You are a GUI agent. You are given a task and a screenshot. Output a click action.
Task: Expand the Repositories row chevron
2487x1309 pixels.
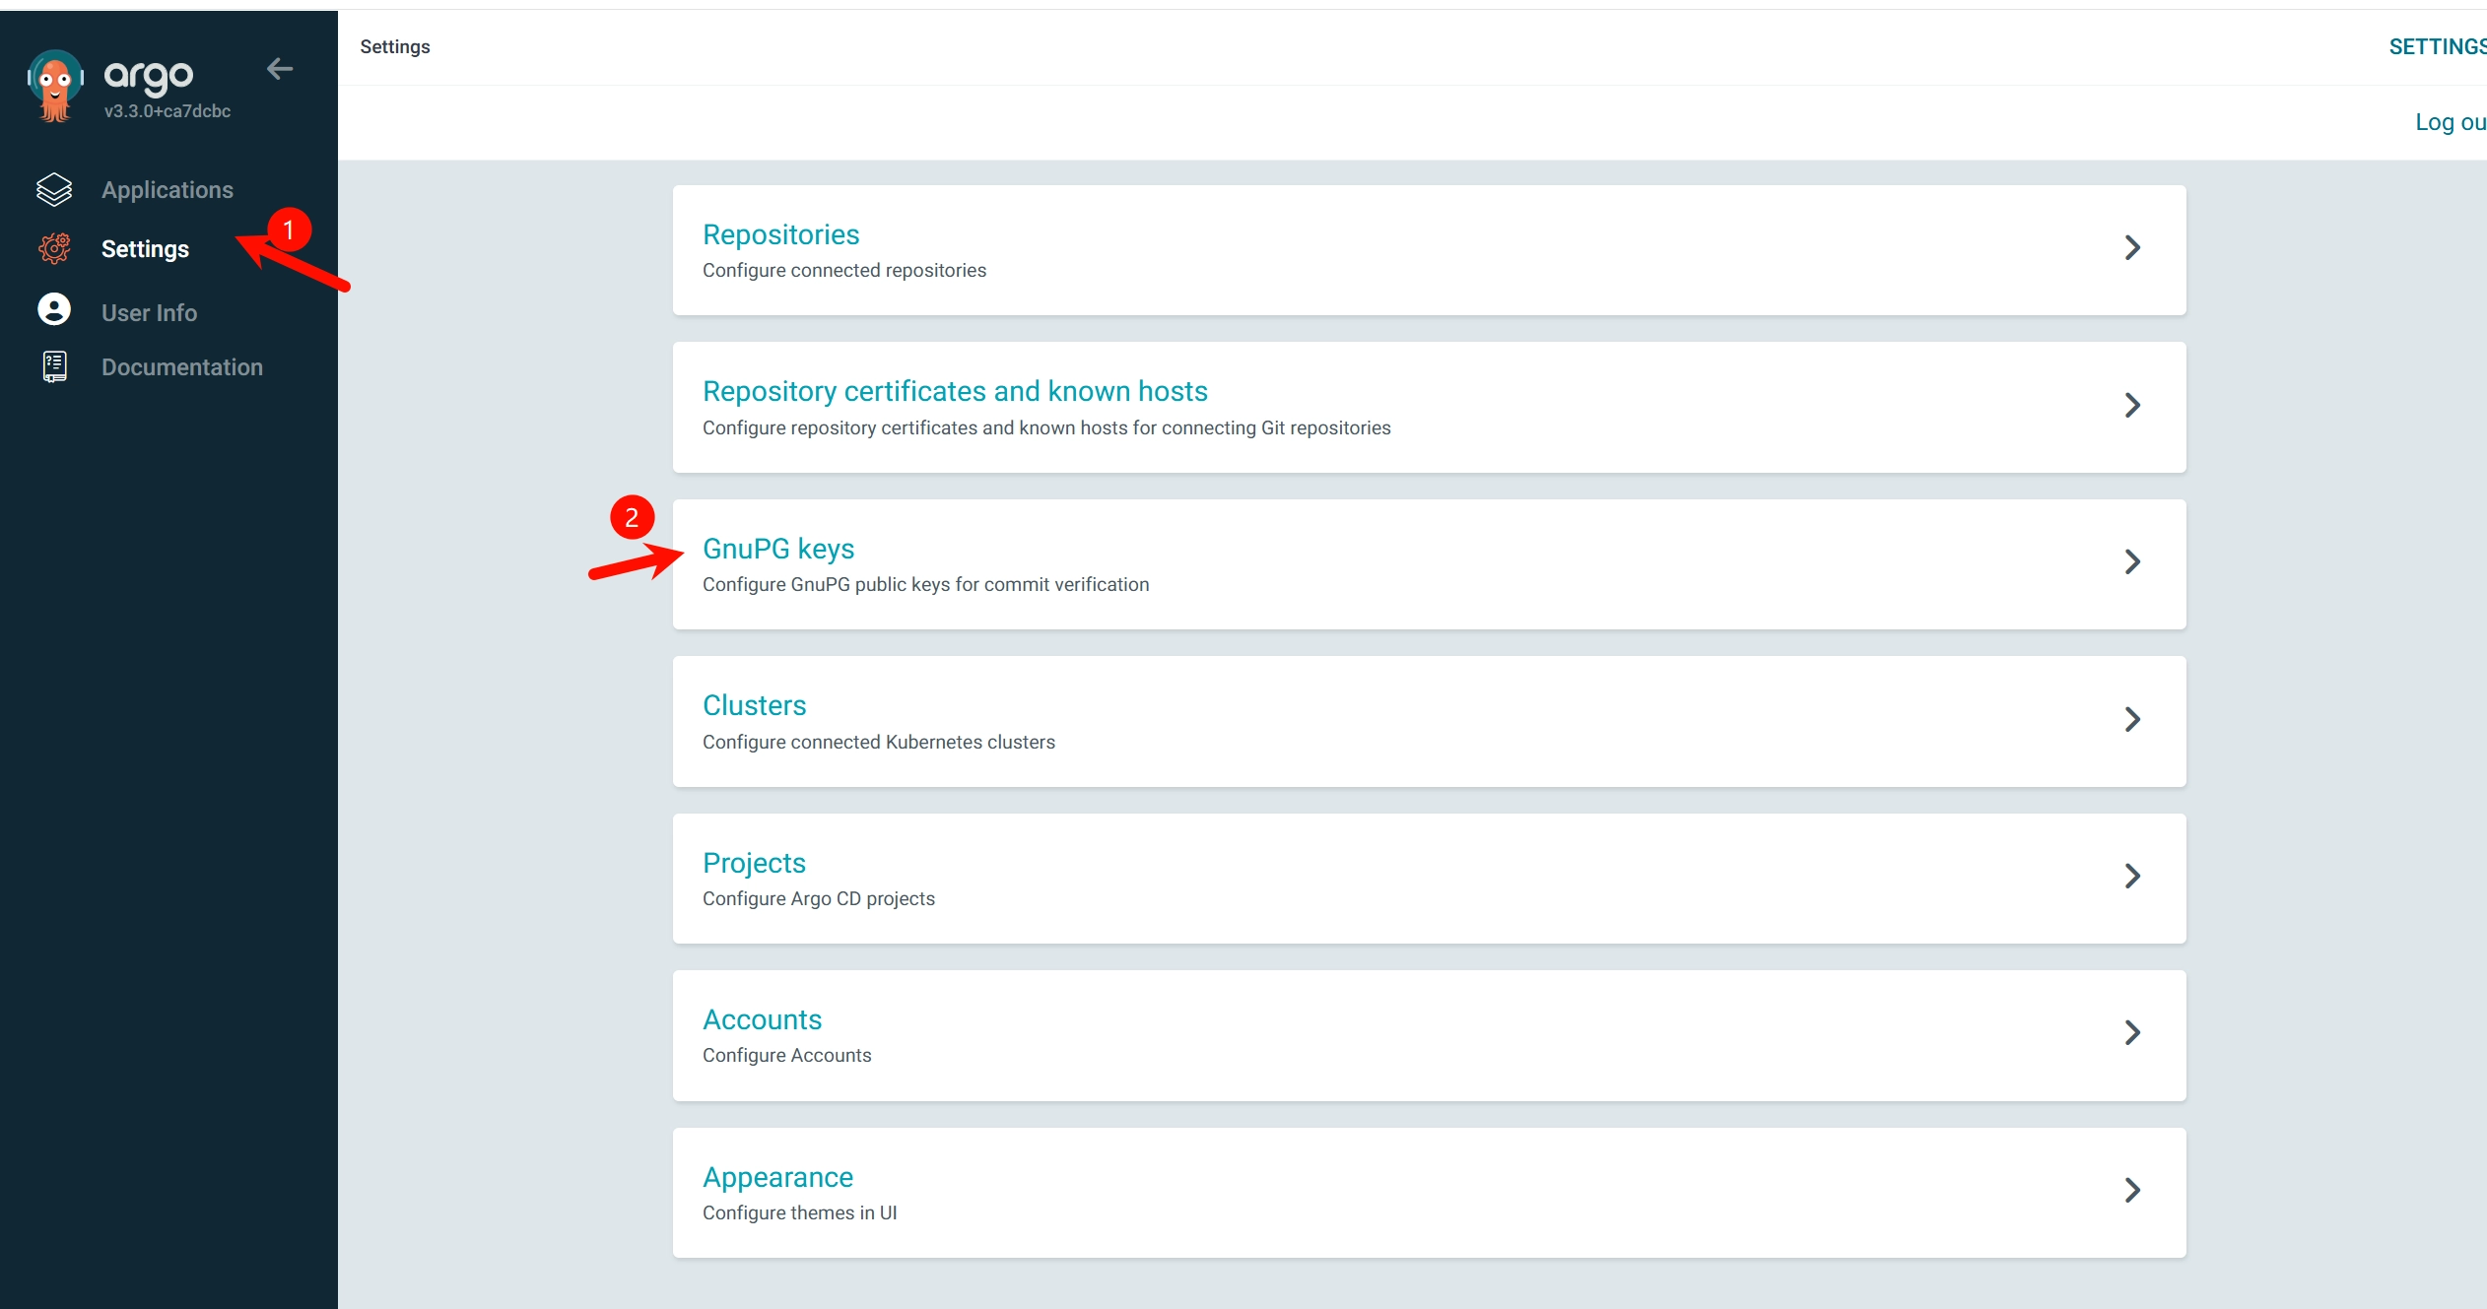point(2132,247)
